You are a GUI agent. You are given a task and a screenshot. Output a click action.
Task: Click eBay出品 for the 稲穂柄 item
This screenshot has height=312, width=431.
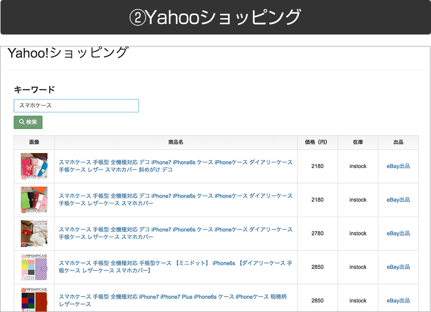tap(398, 300)
